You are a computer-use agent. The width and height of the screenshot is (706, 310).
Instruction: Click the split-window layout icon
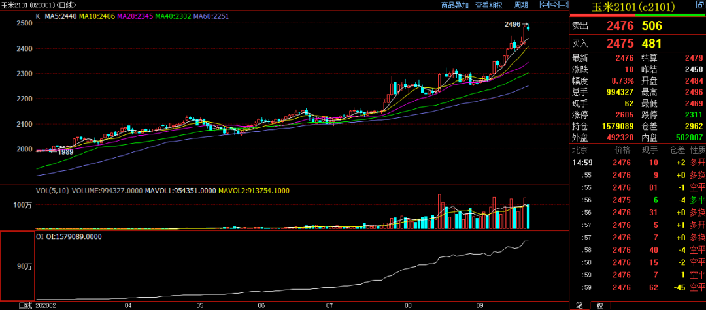coord(563,5)
